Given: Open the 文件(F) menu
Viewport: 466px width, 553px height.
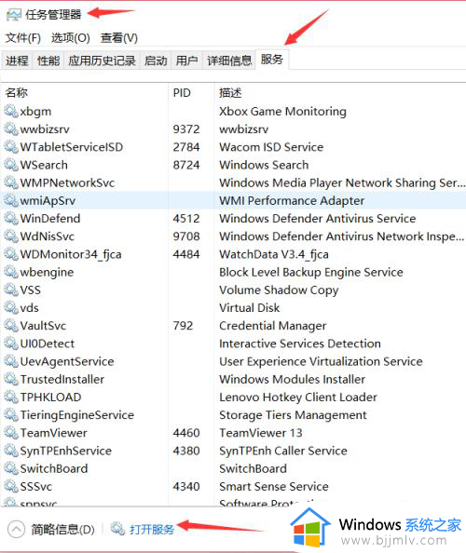Looking at the screenshot, I should pos(23,38).
